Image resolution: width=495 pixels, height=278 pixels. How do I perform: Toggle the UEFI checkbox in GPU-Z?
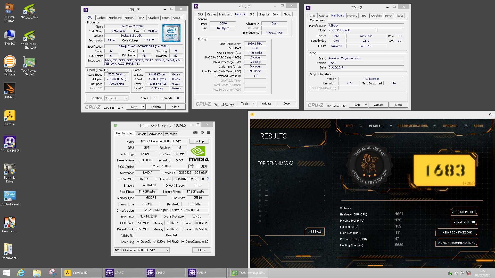point(198,167)
